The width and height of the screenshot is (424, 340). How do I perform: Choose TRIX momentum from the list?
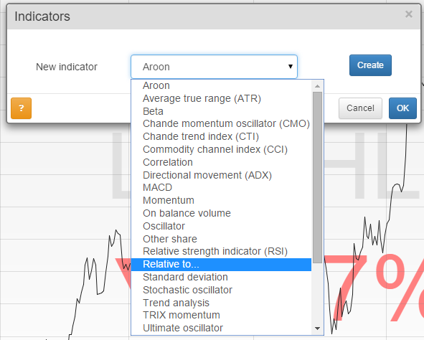(221, 315)
